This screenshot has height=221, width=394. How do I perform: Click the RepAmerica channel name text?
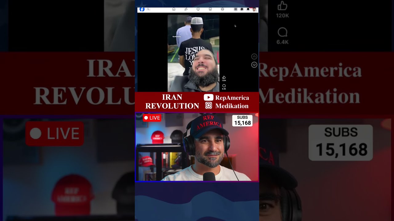coord(232,98)
